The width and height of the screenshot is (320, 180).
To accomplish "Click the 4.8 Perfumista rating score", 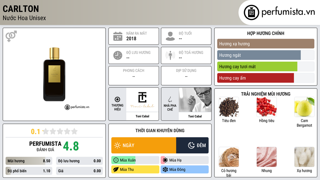I will 71,146.
